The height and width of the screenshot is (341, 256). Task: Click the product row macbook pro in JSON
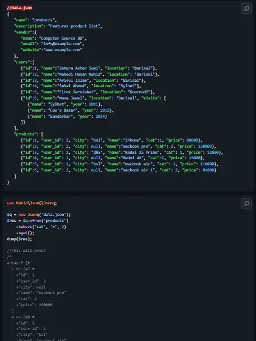pos(119,146)
